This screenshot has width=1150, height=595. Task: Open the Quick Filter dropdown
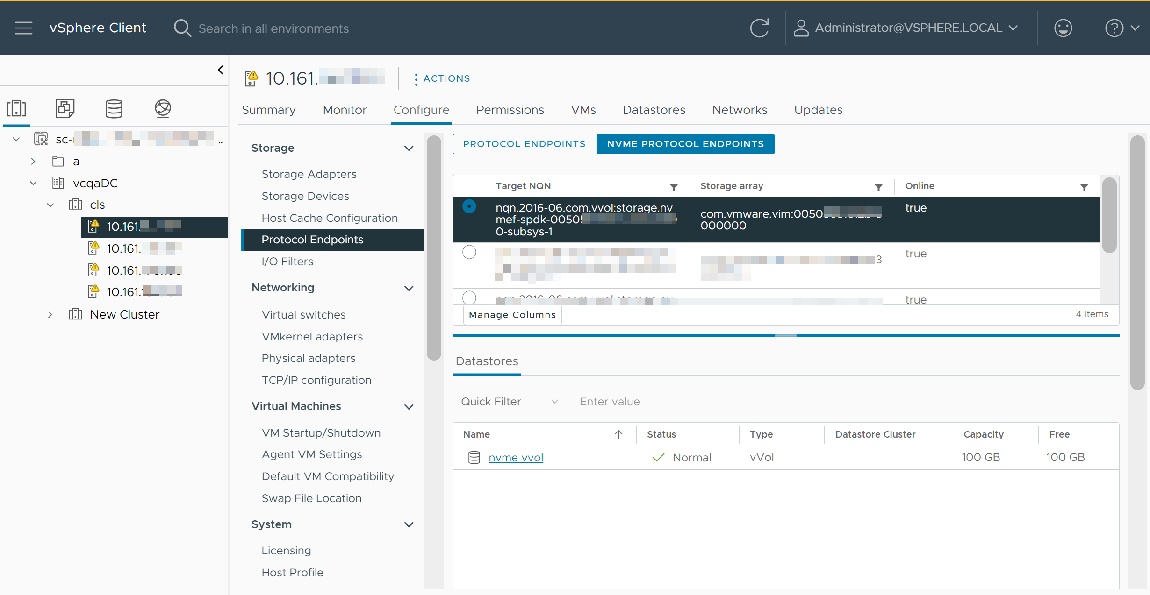click(x=510, y=402)
